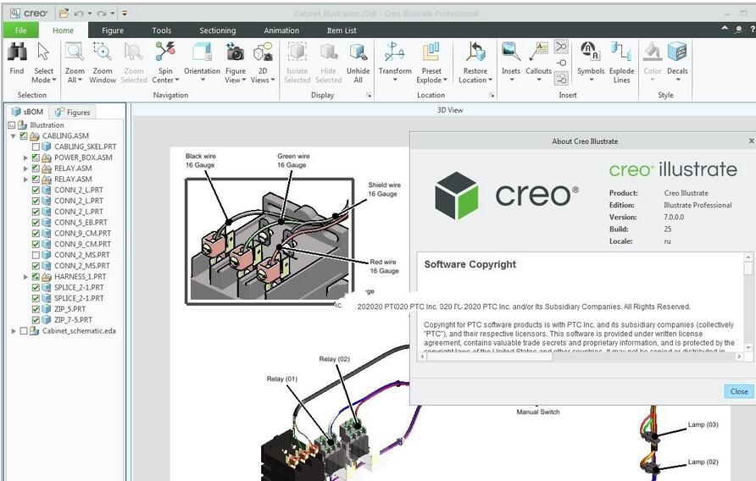756x481 pixels.
Task: Click the copyright text horizontal scrollbar
Action: [x=489, y=357]
